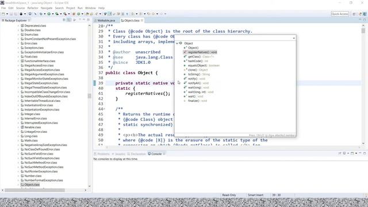The height and width of the screenshot is (207, 368).
Task: Open the Refactor menu
Action: pyautogui.click(x=33, y=8)
